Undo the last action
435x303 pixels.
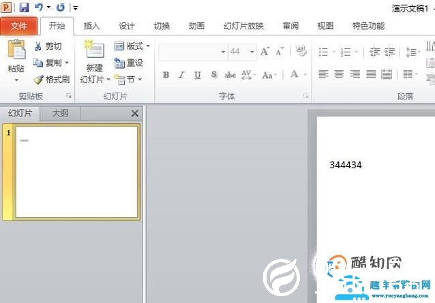[39, 7]
